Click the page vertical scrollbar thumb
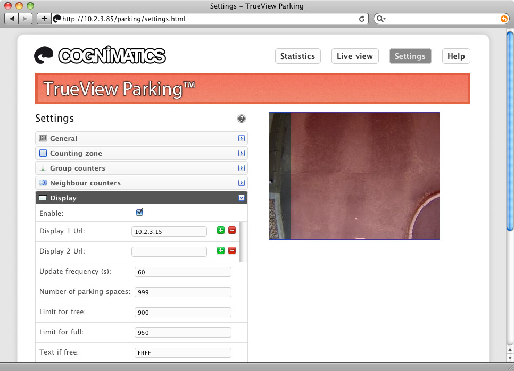The height and width of the screenshot is (371, 514). [510, 131]
